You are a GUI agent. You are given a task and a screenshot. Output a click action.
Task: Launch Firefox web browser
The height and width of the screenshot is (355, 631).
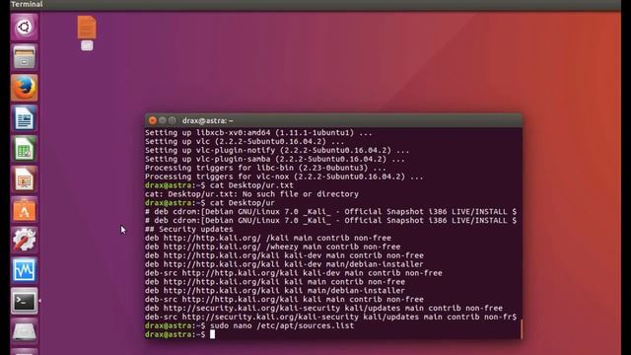pos(24,88)
